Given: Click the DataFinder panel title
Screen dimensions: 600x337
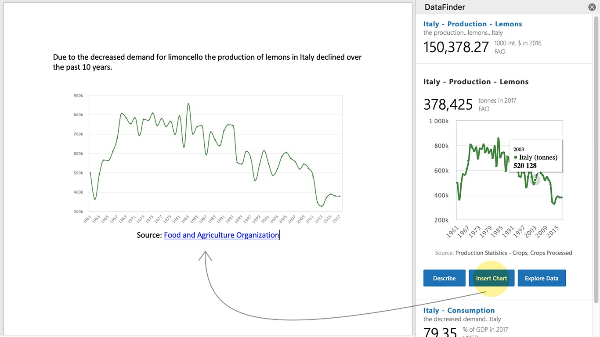Looking at the screenshot, I should (445, 7).
